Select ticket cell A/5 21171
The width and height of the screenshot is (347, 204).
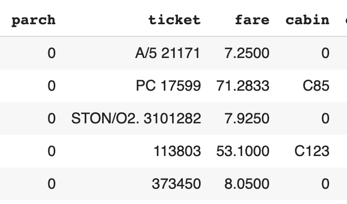(x=168, y=53)
